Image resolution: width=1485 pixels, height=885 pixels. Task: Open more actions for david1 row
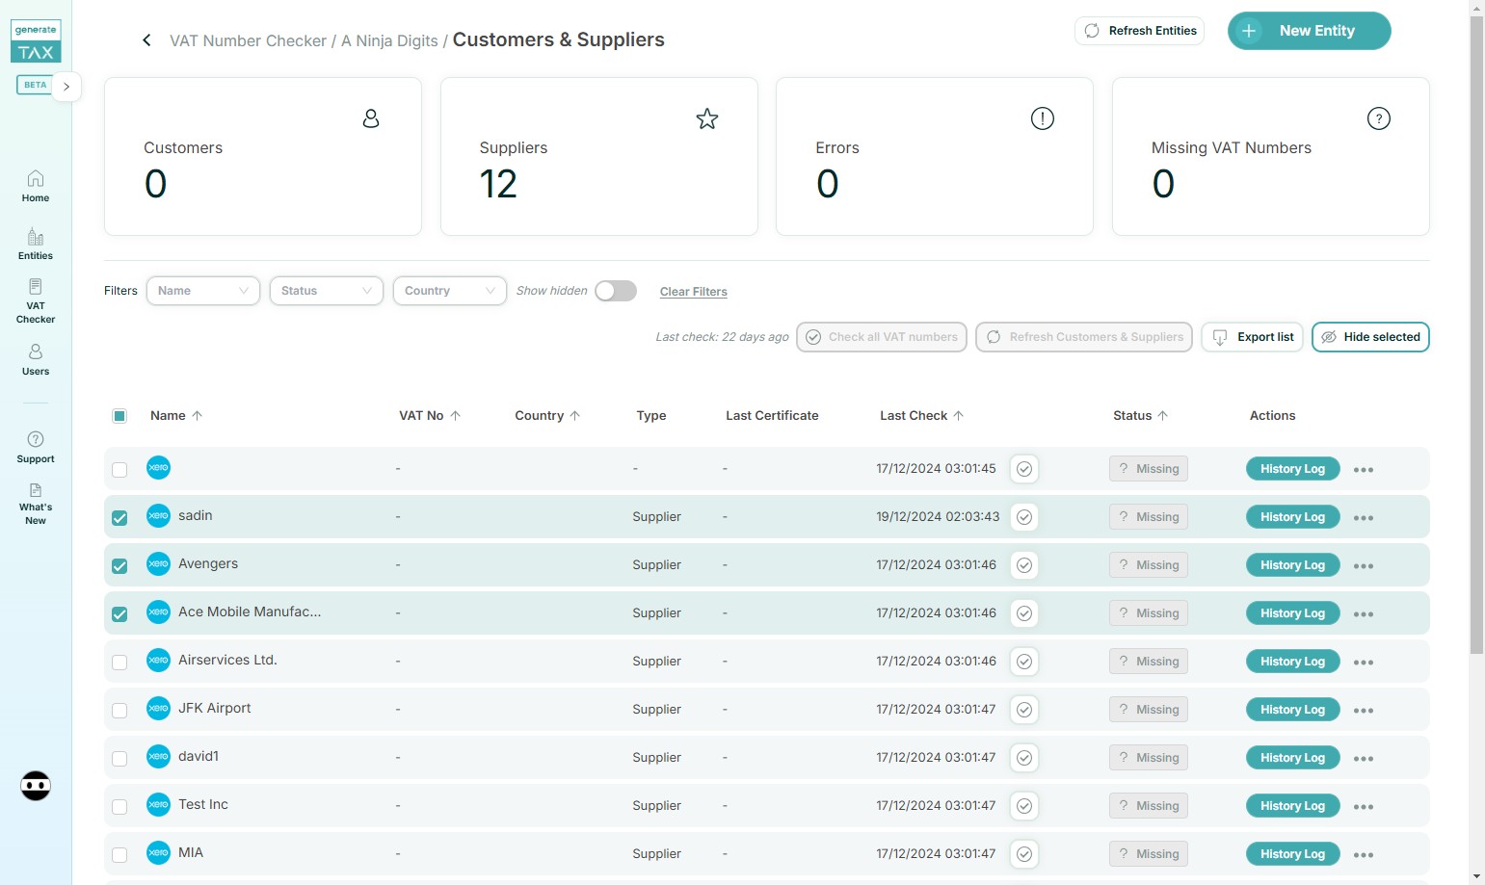point(1364,759)
